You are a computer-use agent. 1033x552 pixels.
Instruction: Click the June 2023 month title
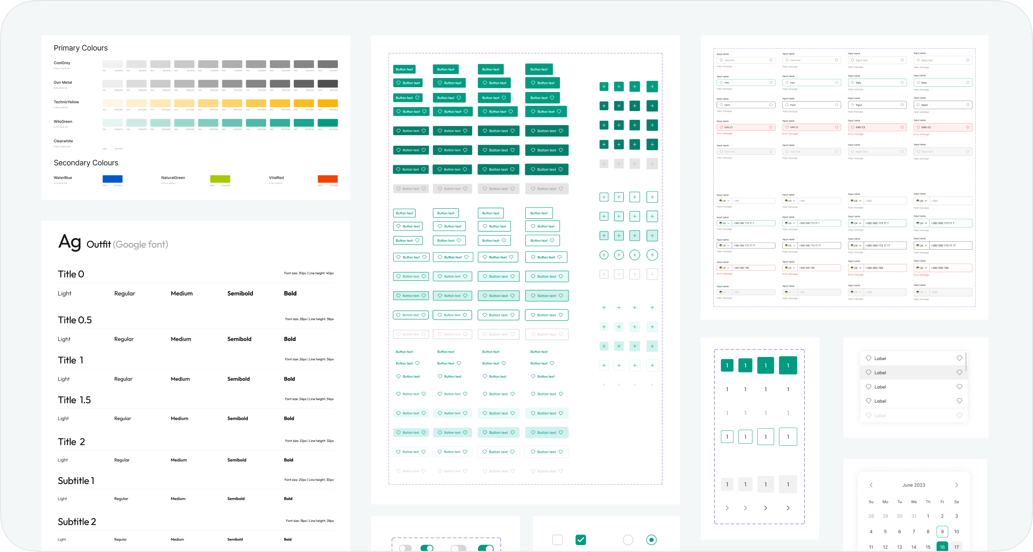tap(913, 485)
